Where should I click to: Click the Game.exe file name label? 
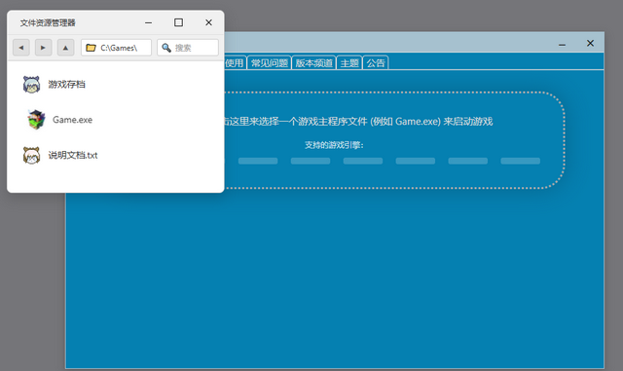click(72, 120)
